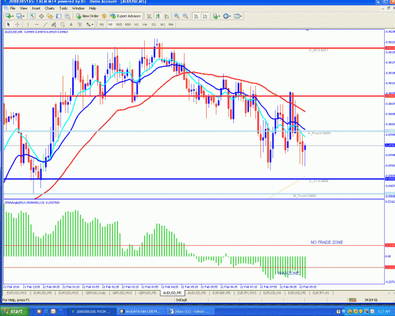Zoom in on the chart

click(177, 16)
